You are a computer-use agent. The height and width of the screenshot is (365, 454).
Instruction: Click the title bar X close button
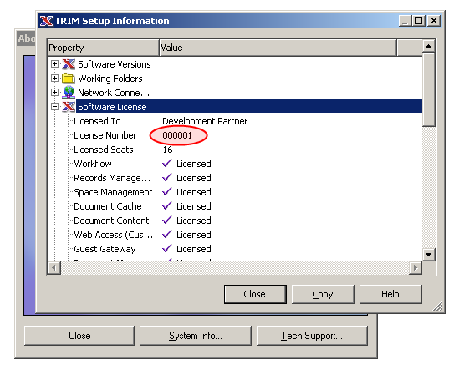[434, 21]
